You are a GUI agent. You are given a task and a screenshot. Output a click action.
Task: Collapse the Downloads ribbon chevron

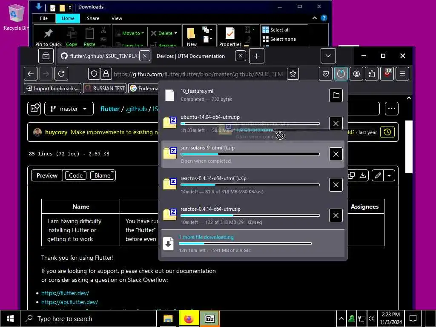[315, 18]
